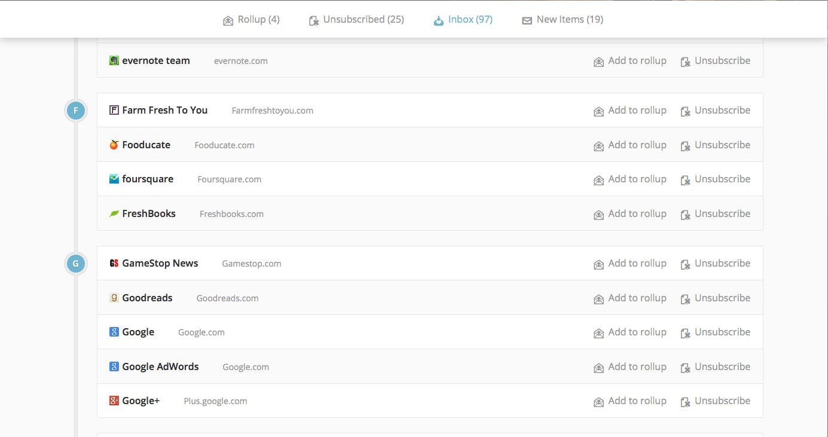Viewport: 828px width, 437px height.
Task: Add Fooducate to rollup
Action: [630, 145]
